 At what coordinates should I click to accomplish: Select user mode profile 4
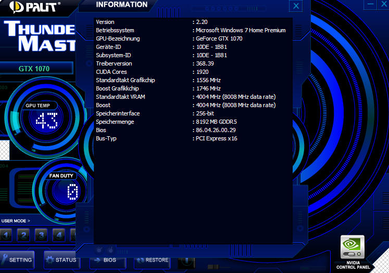[x=59, y=235]
